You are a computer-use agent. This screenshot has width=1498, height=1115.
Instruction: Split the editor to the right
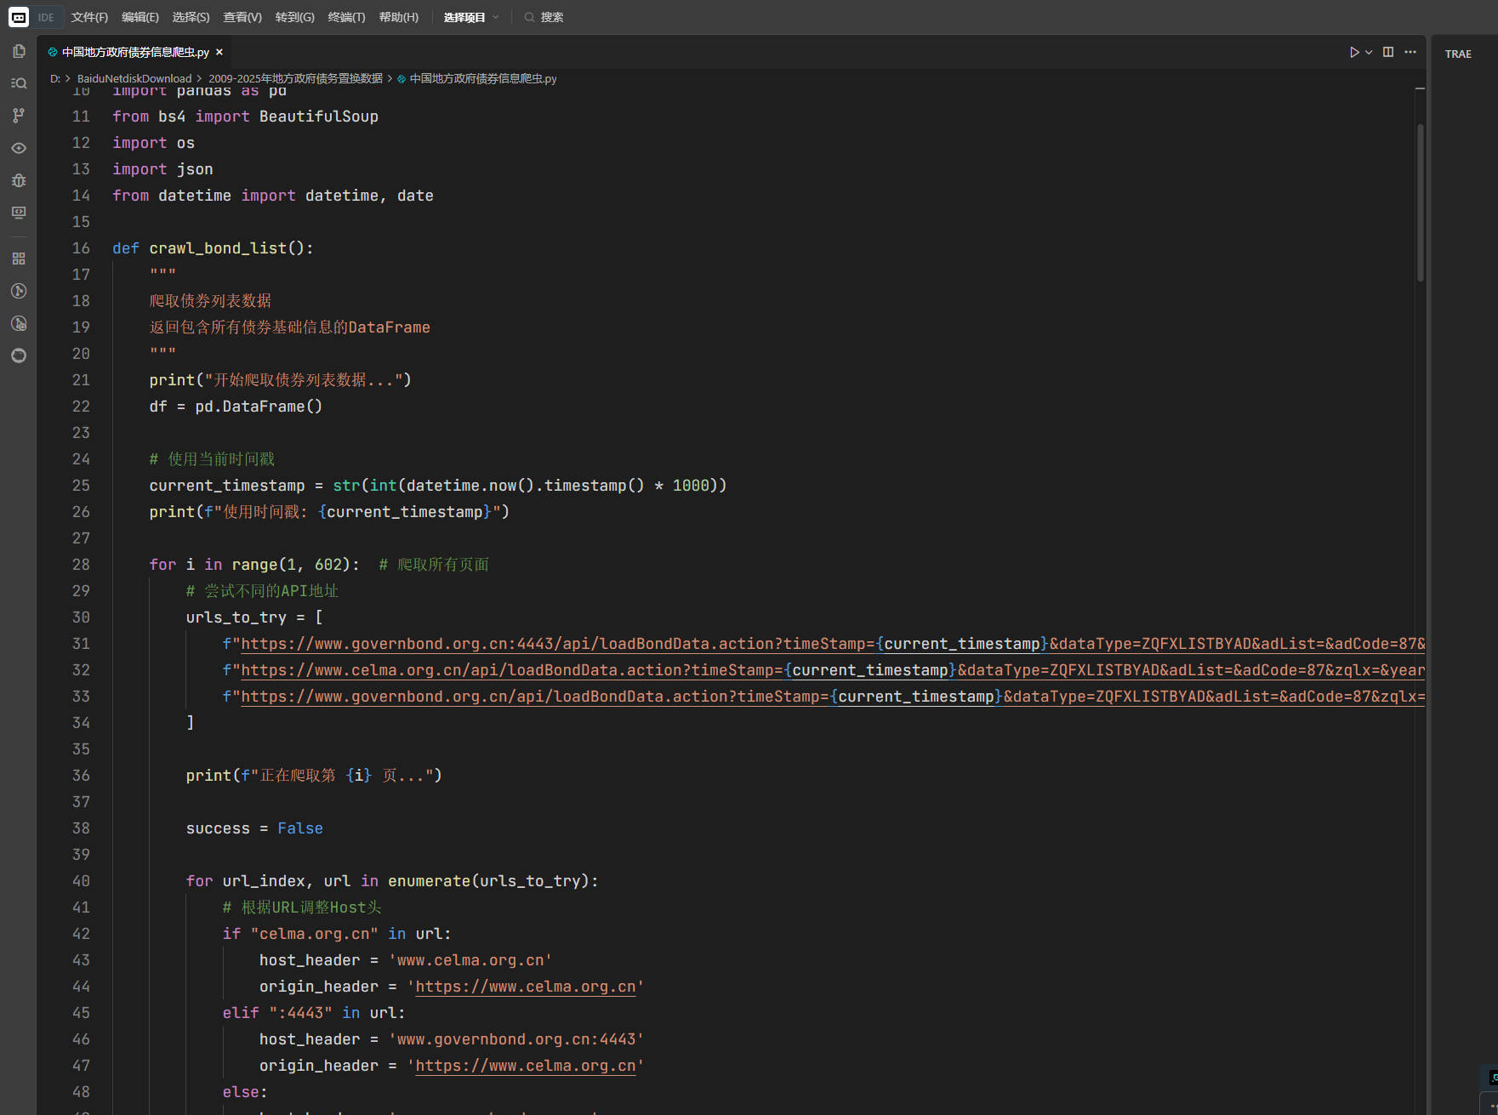click(x=1388, y=53)
